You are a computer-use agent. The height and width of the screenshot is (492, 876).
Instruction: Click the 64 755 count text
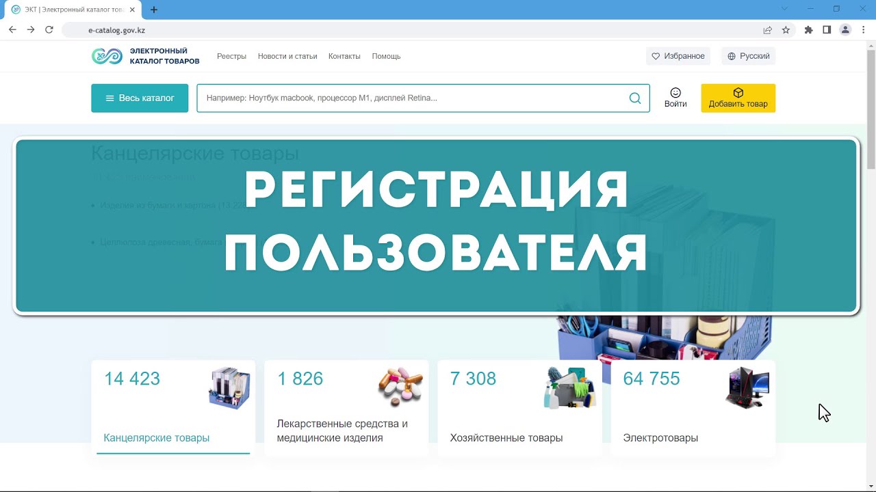[x=652, y=379]
